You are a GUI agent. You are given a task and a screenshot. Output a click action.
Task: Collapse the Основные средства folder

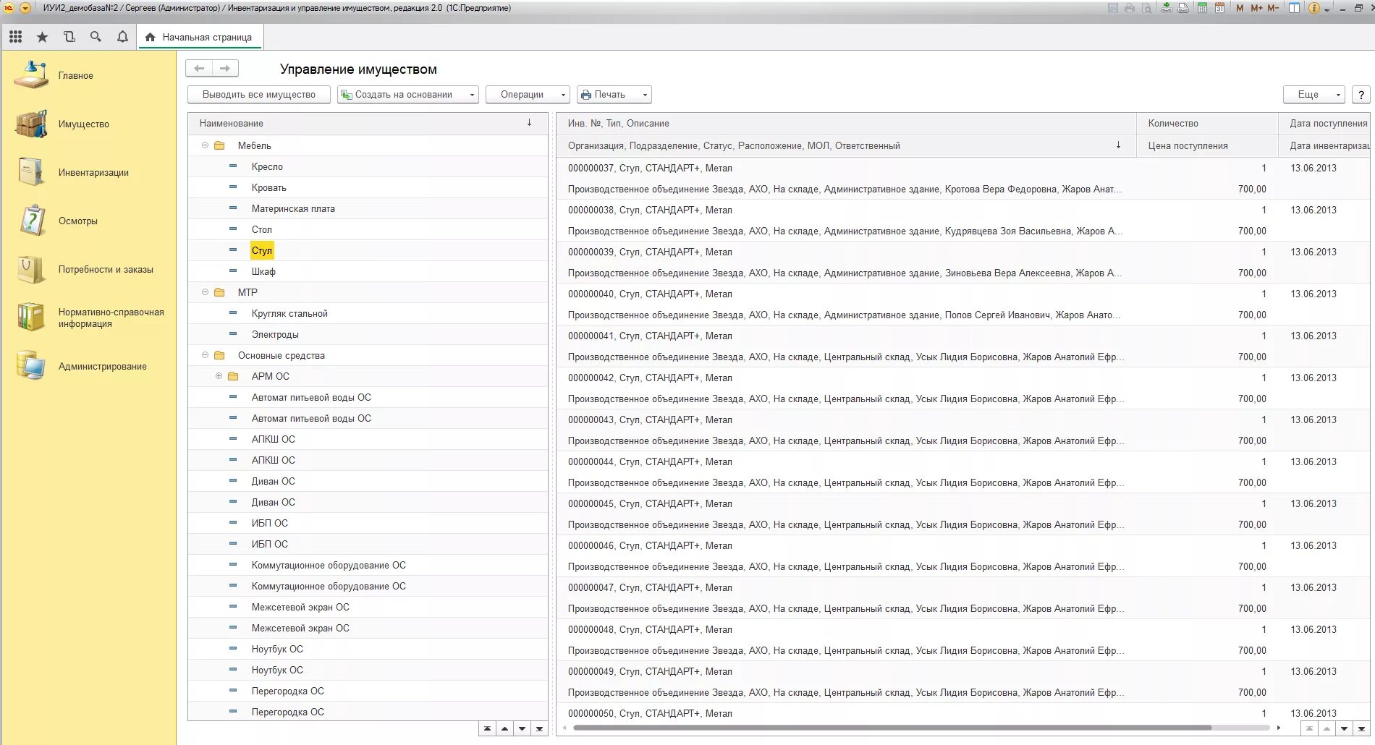tap(205, 355)
